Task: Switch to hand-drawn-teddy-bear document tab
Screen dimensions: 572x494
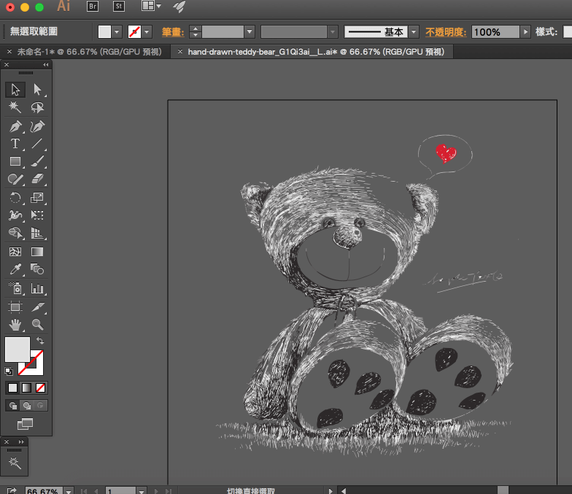Action: [315, 52]
